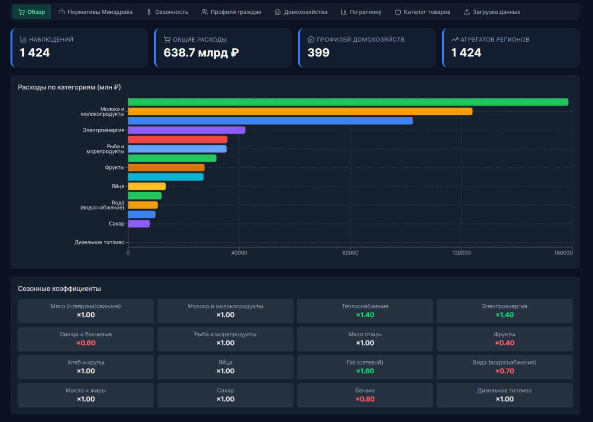Screen dimensions: 593x422
Task: Click the purple Электроэнергия bar
Action: click(x=187, y=130)
